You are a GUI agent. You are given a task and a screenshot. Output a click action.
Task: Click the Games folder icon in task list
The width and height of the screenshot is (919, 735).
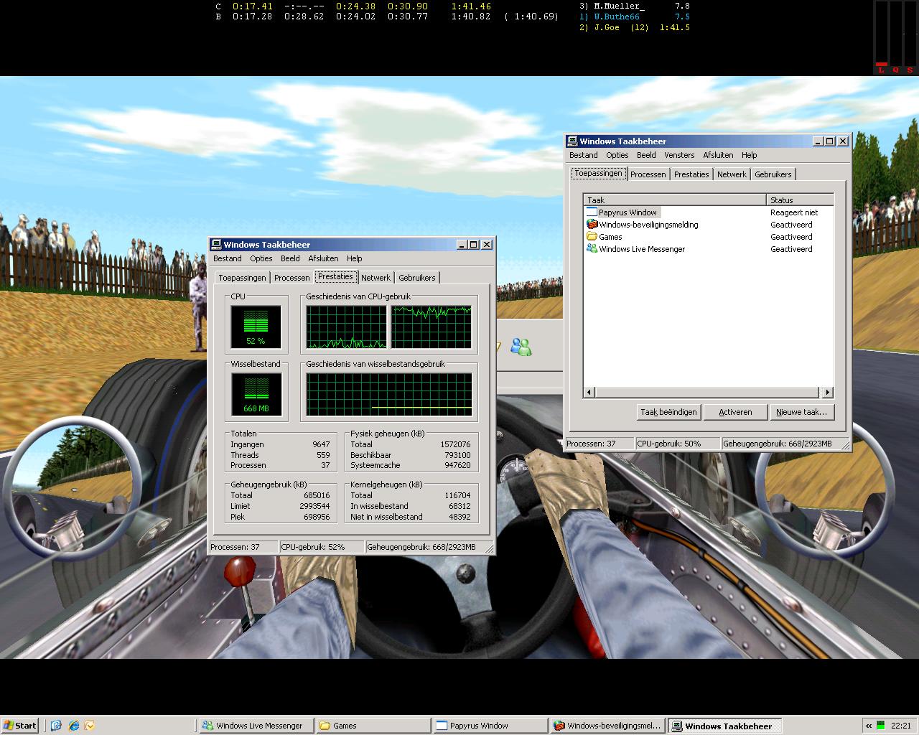pyautogui.click(x=592, y=237)
